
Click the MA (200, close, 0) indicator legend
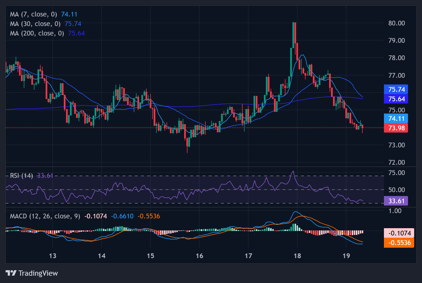(x=37, y=33)
